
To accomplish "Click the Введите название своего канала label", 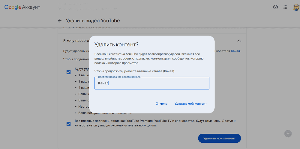I will [x=119, y=77].
